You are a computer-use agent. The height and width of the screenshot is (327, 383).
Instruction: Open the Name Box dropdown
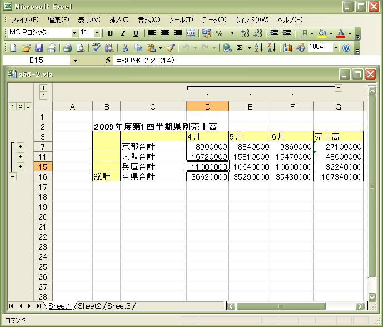click(75, 61)
